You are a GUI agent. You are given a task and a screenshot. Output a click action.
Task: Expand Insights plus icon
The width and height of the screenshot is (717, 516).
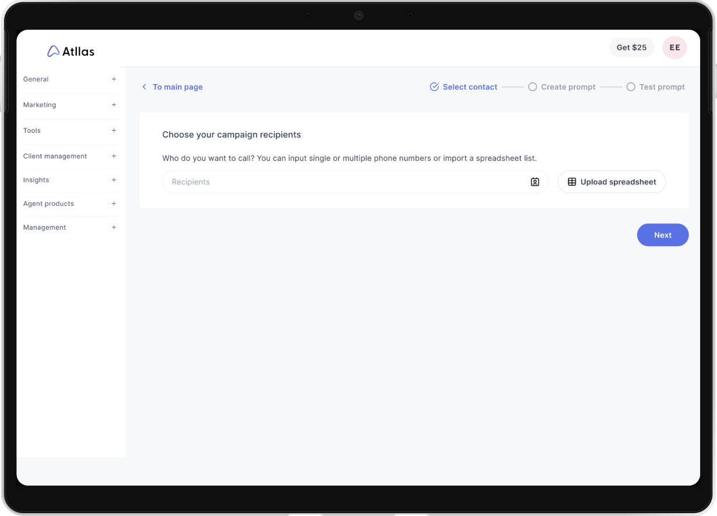click(114, 180)
